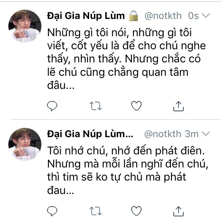Like the tweet posted 0s ago
The height and width of the screenshot is (224, 221).
136,106
